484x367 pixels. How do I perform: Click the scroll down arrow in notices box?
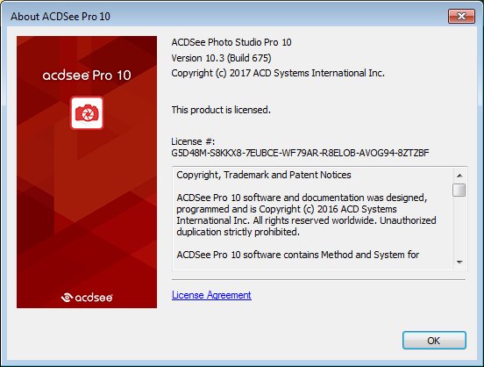point(459,263)
